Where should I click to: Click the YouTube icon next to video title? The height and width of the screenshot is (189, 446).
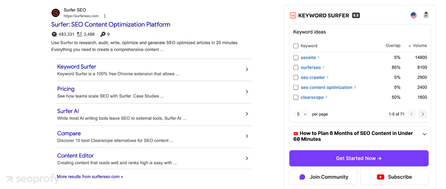pos(296,133)
